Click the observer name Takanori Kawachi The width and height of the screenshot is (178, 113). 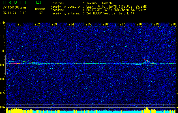pos(100,3)
